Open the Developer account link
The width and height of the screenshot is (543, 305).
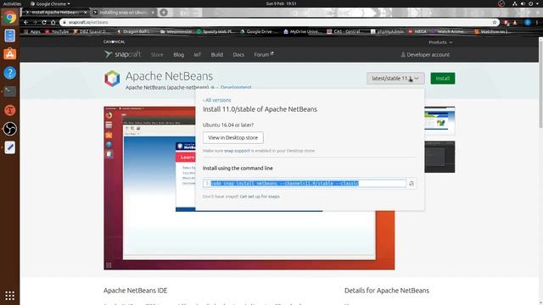tap(425, 54)
